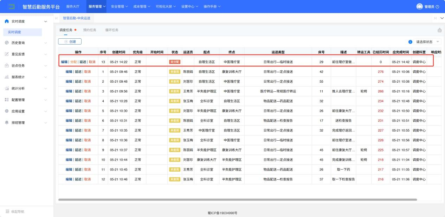Click the blue info icon beside status select
The height and width of the screenshot is (217, 445).
pos(410,42)
